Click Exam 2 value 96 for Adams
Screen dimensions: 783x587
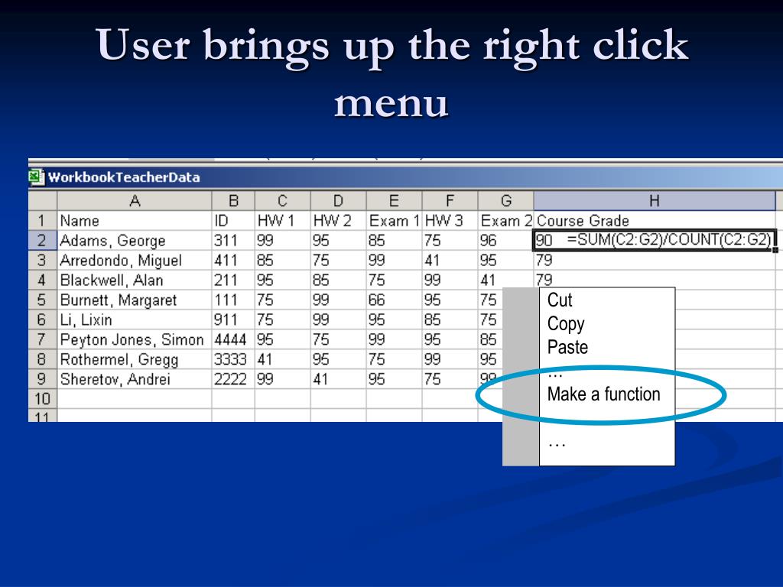506,241
